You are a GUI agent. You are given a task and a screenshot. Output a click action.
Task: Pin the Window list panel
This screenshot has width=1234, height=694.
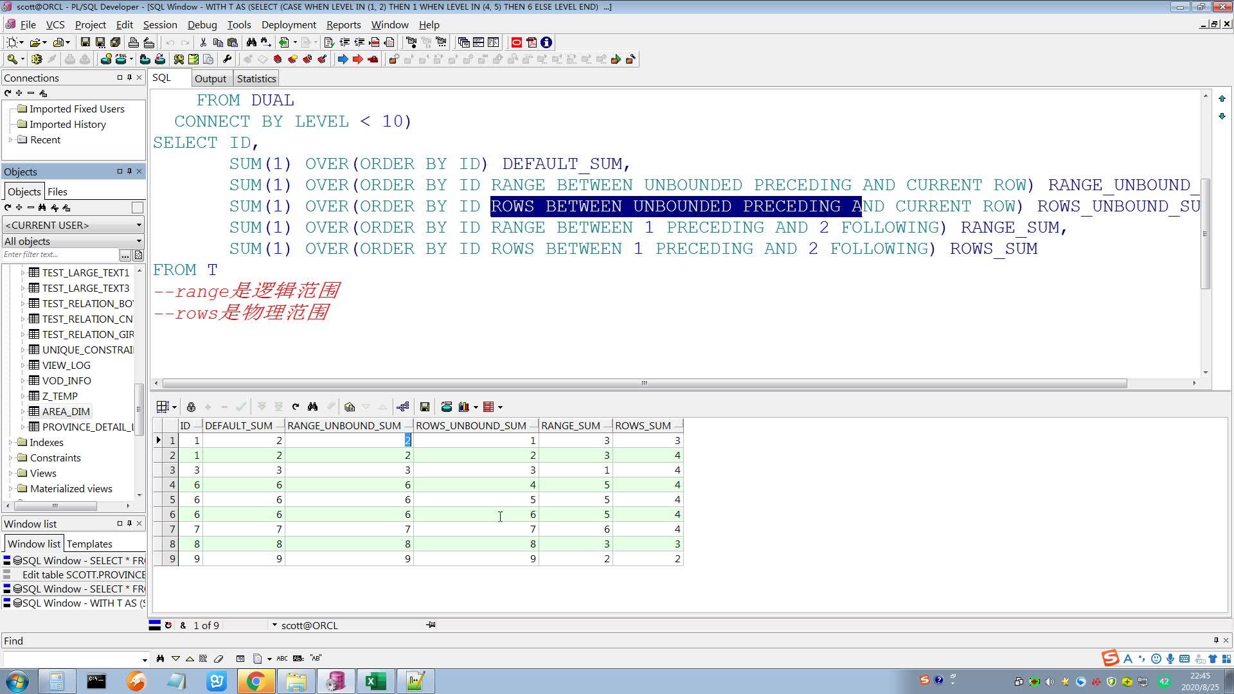point(129,524)
